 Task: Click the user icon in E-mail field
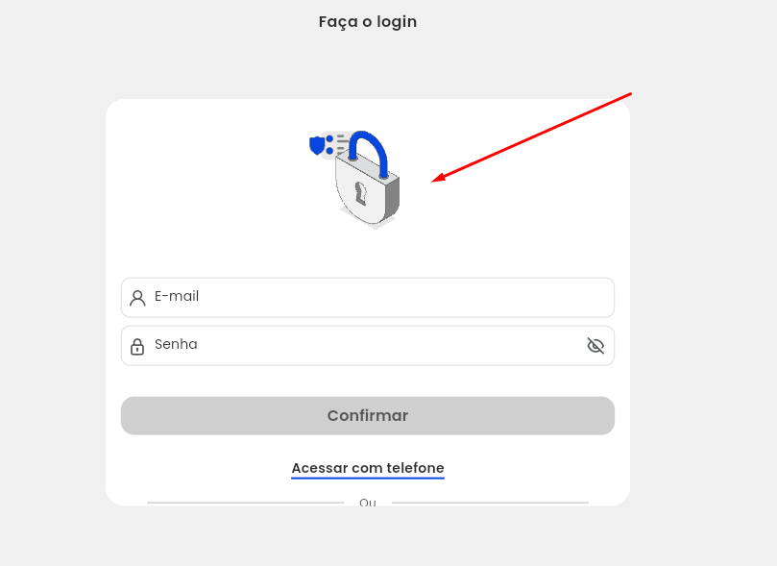click(x=137, y=298)
